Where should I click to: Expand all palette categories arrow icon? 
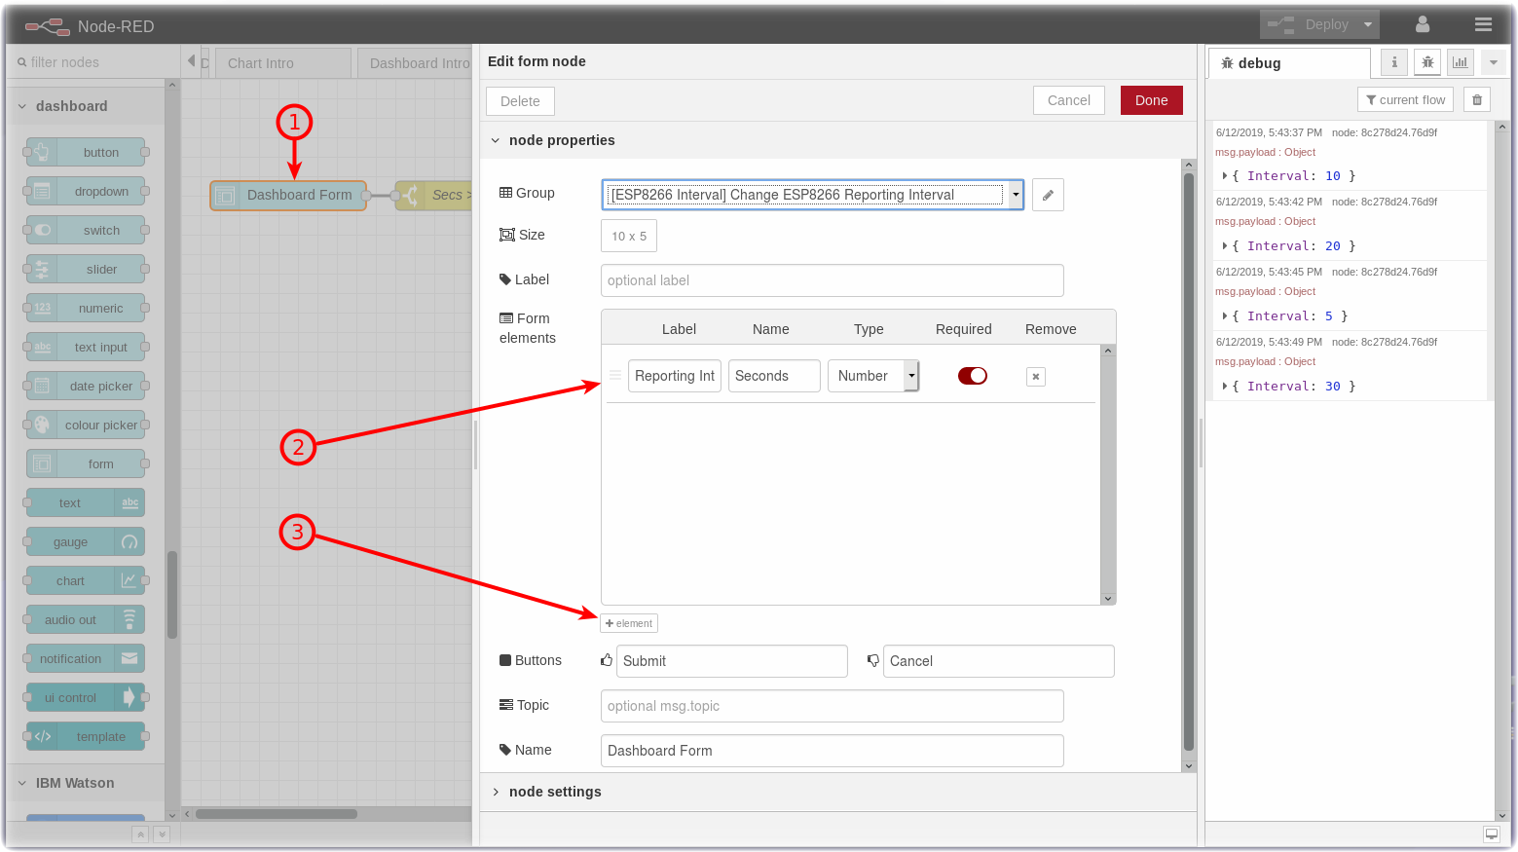162,834
